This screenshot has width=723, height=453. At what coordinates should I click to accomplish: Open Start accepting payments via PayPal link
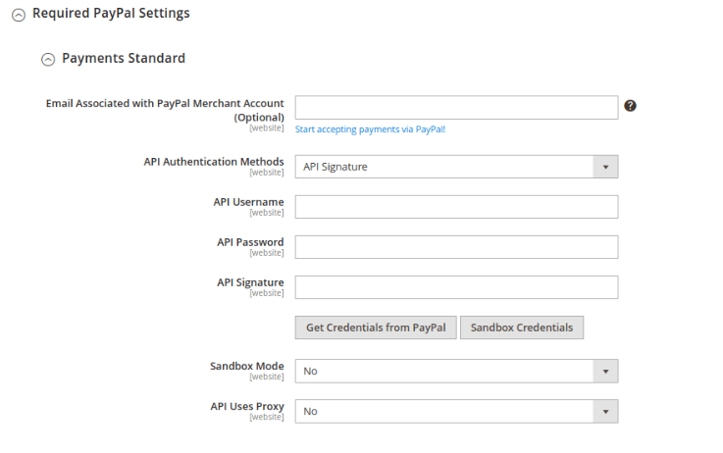tap(370, 129)
